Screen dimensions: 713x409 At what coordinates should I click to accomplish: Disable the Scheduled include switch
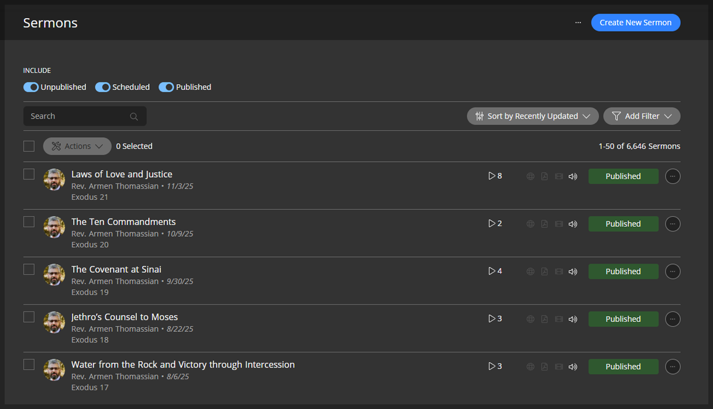(x=103, y=87)
